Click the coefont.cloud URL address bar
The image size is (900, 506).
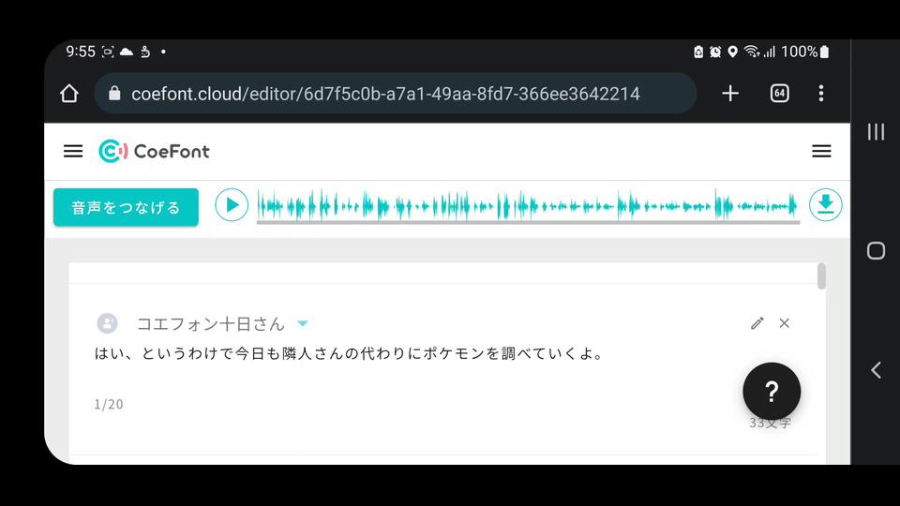coord(396,94)
